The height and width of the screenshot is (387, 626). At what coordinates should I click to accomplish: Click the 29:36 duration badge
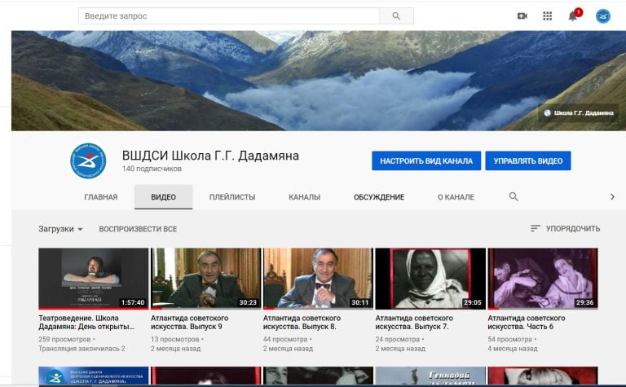tap(585, 302)
